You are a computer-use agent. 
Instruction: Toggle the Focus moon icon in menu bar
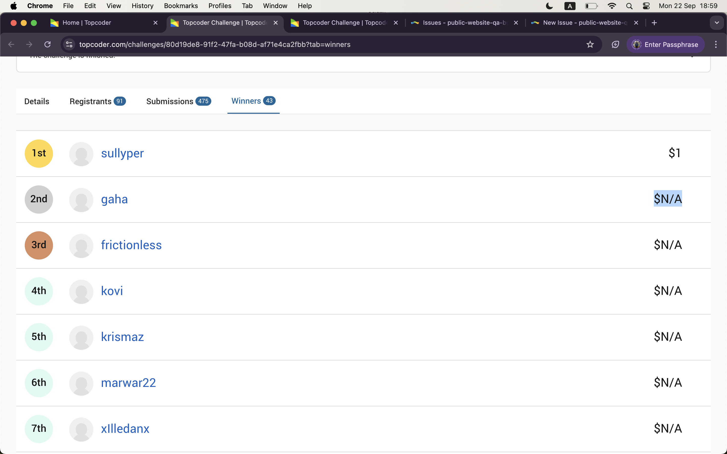coord(549,6)
